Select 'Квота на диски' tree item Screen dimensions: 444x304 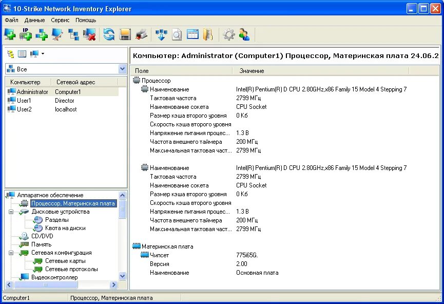(x=65, y=228)
